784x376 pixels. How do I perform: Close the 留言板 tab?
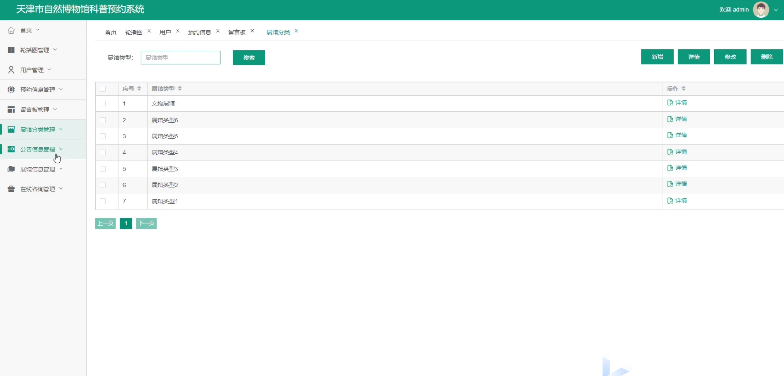(x=252, y=31)
